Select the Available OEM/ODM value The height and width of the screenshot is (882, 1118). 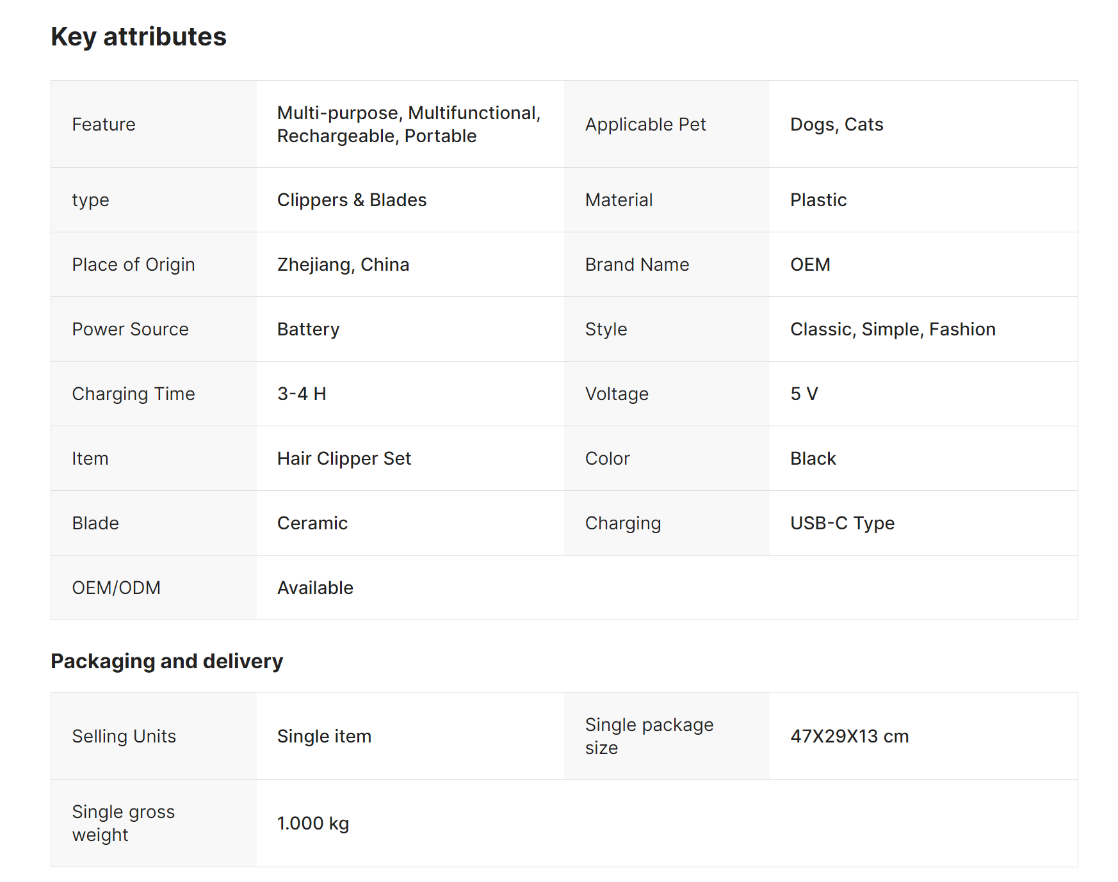point(315,588)
